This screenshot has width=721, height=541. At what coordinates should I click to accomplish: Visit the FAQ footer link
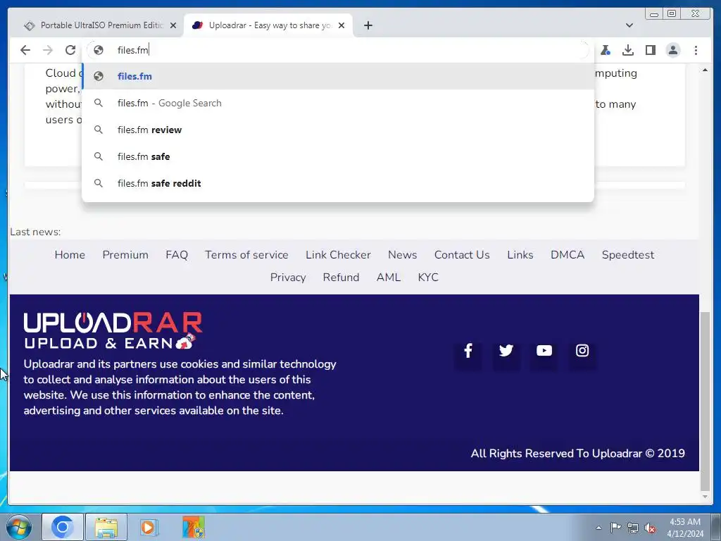[x=177, y=255]
